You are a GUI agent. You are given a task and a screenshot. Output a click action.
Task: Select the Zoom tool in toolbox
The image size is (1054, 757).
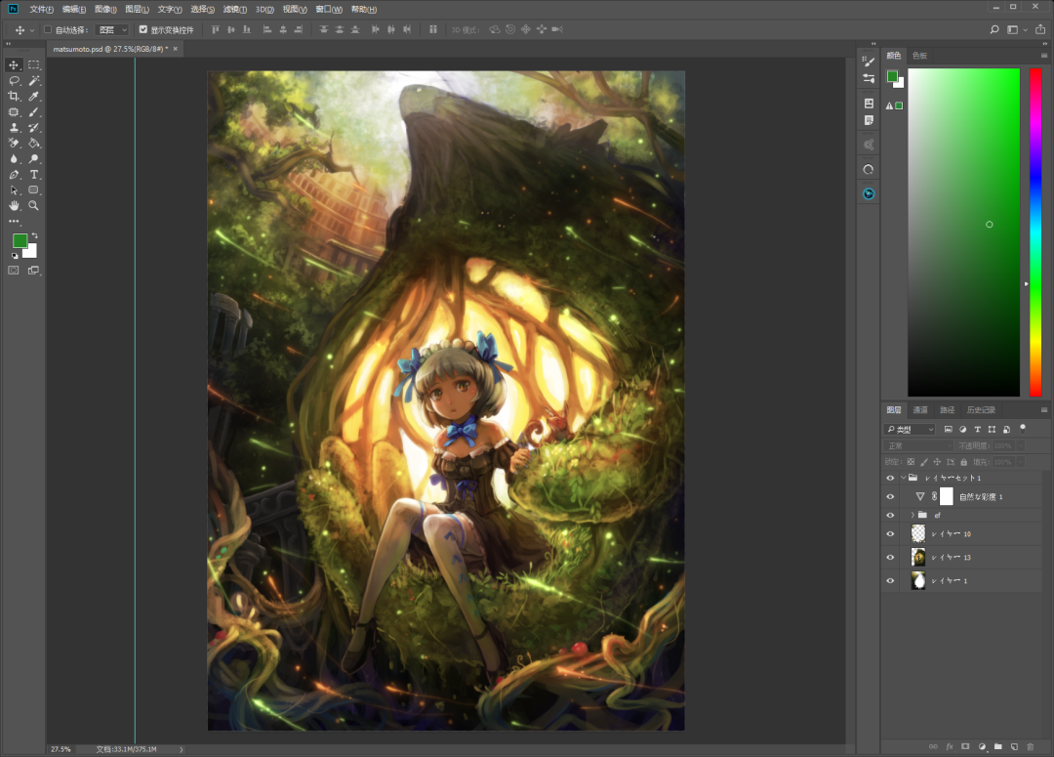(34, 205)
